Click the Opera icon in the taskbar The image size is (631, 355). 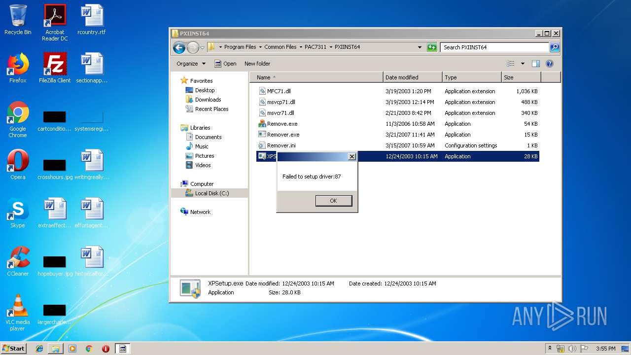pos(105,349)
